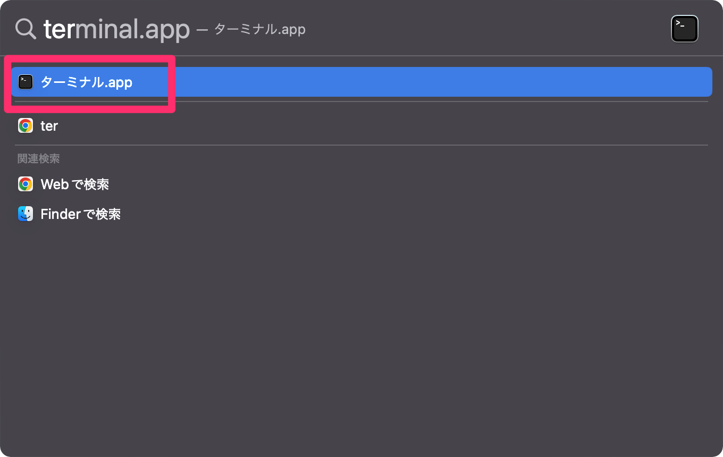Click the Terminal icon next to ターミナル.app result
723x457 pixels.
(x=25, y=82)
